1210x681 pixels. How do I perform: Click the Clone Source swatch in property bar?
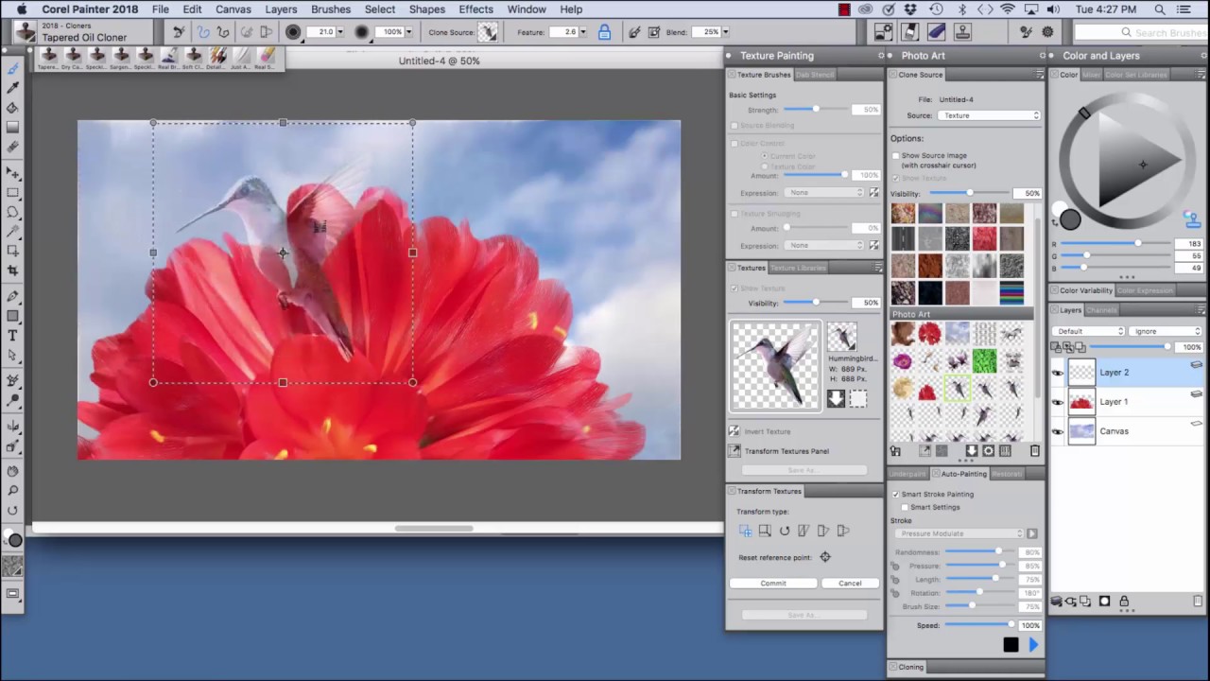(x=488, y=32)
